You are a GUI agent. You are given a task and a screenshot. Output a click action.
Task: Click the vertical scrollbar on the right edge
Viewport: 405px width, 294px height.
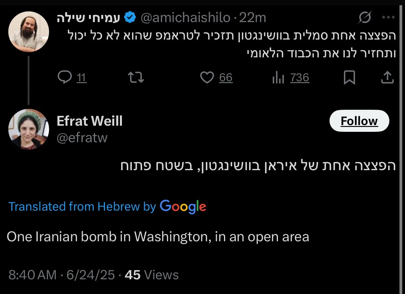pyautogui.click(x=401, y=147)
